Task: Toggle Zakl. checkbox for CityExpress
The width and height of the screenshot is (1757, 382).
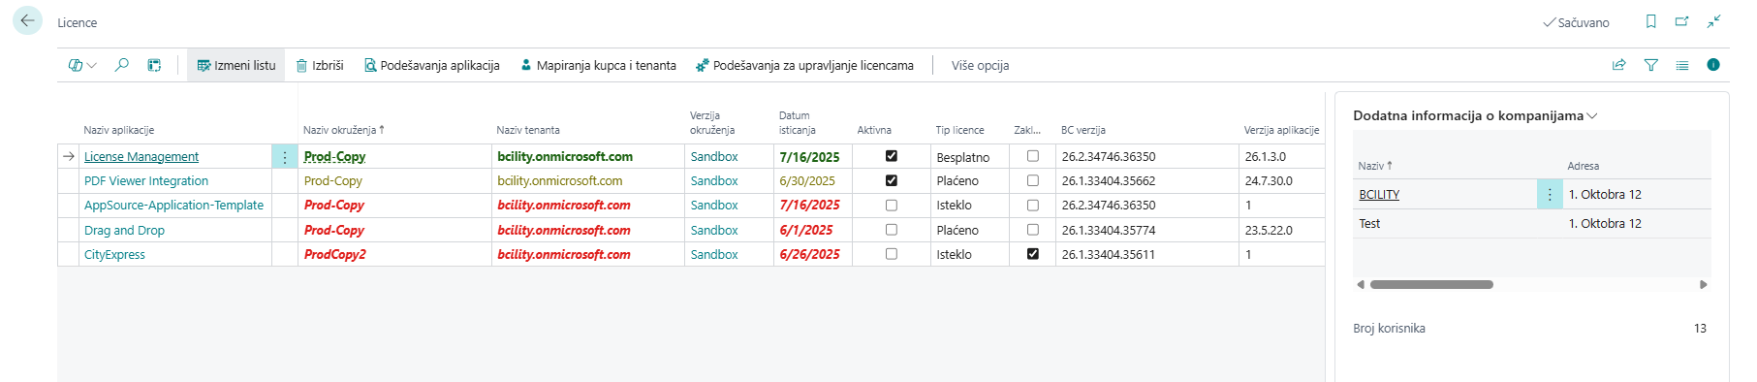Action: point(1033,254)
